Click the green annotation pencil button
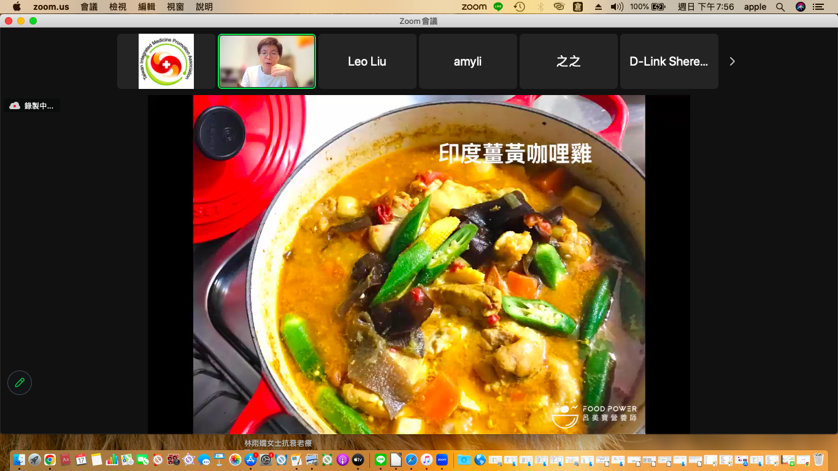The height and width of the screenshot is (471, 838). click(20, 383)
